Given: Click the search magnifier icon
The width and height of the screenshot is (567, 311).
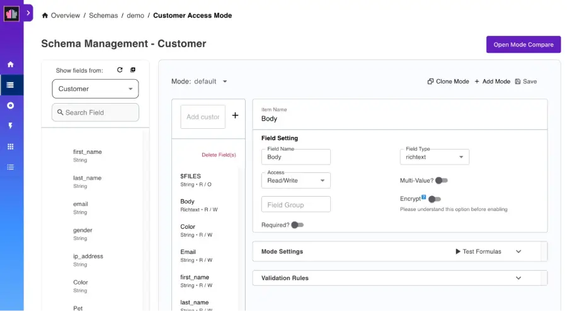Looking at the screenshot, I should coord(60,112).
